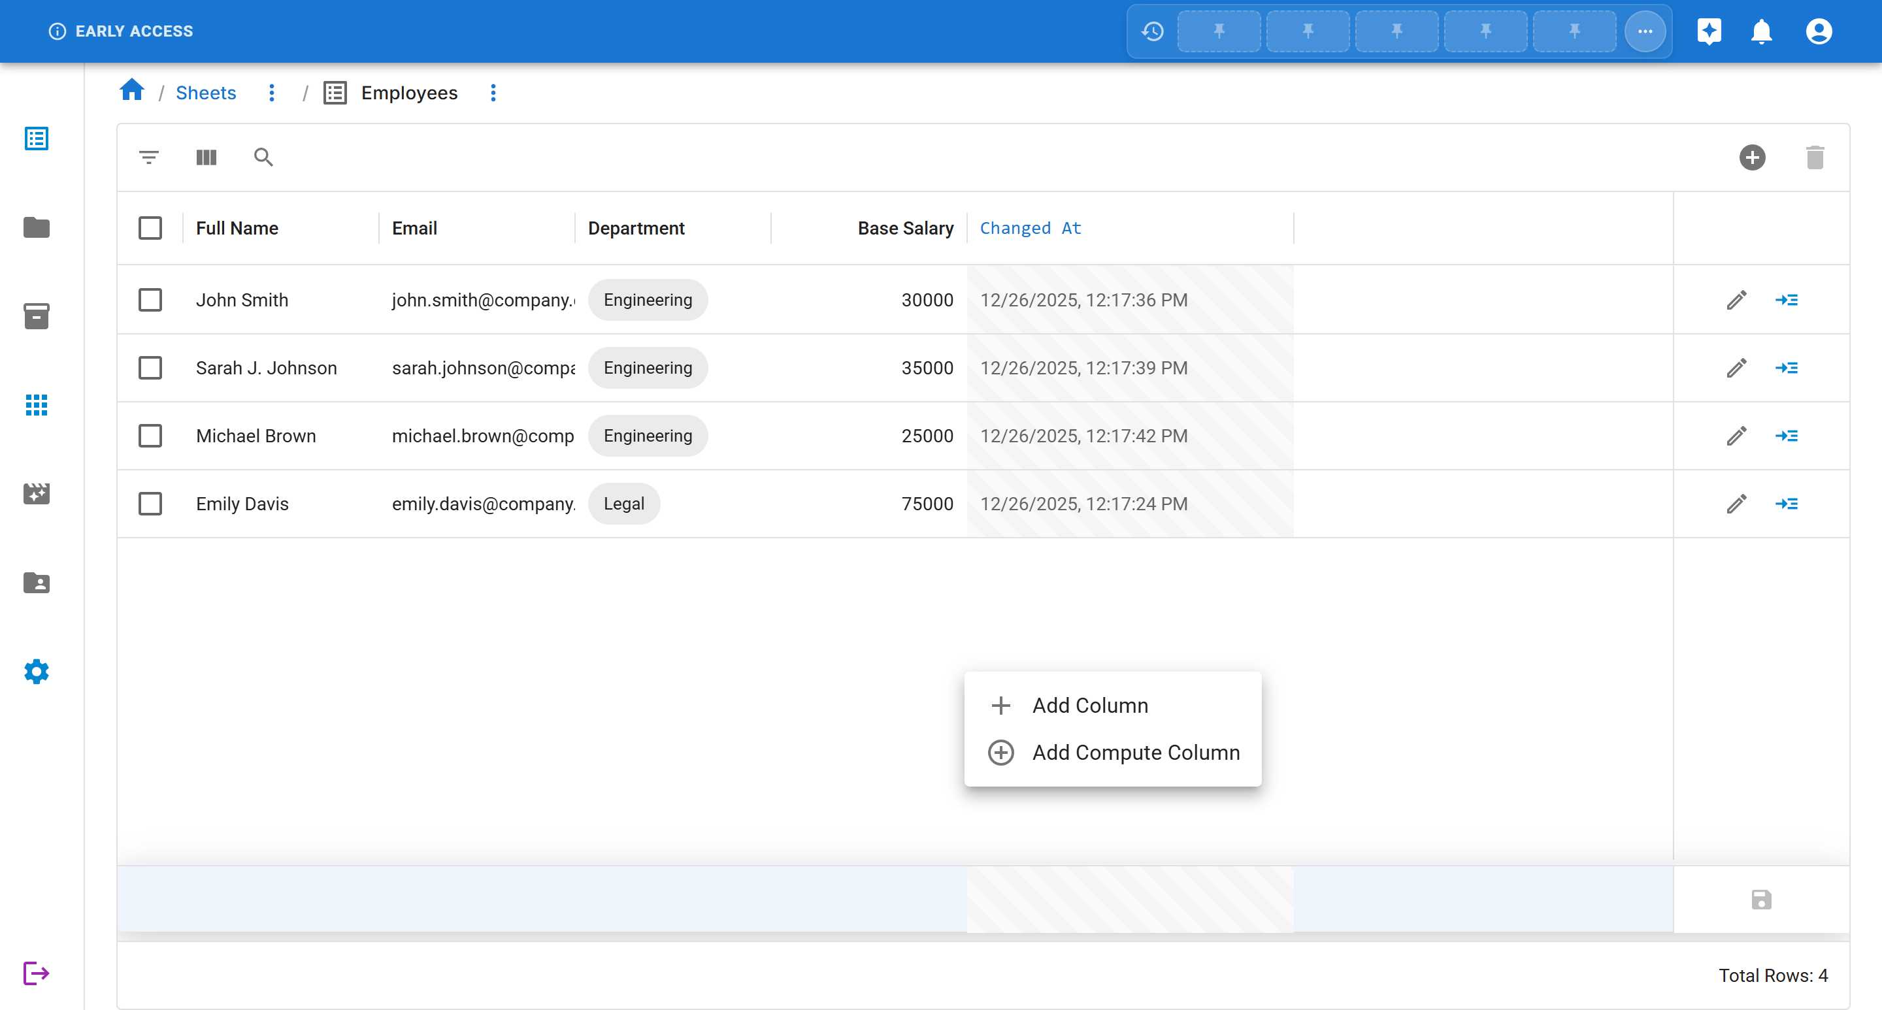Open the table search icon
Image resolution: width=1882 pixels, height=1010 pixels.
tap(263, 157)
